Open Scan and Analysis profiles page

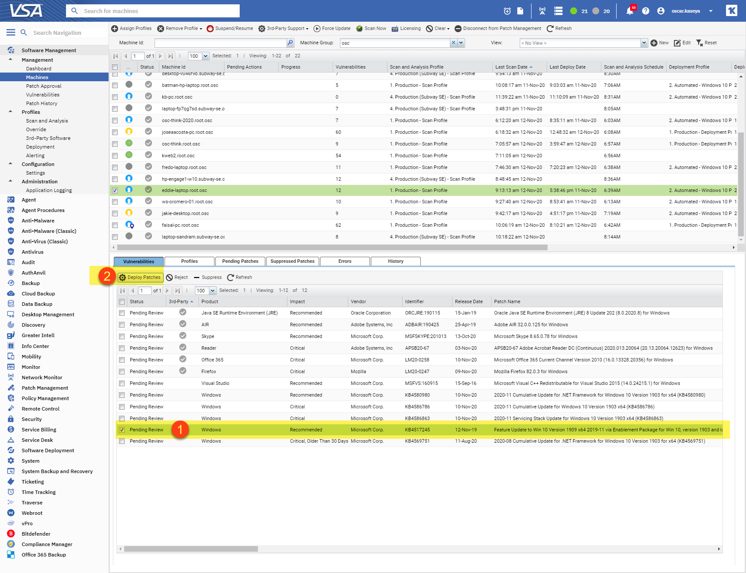click(47, 121)
